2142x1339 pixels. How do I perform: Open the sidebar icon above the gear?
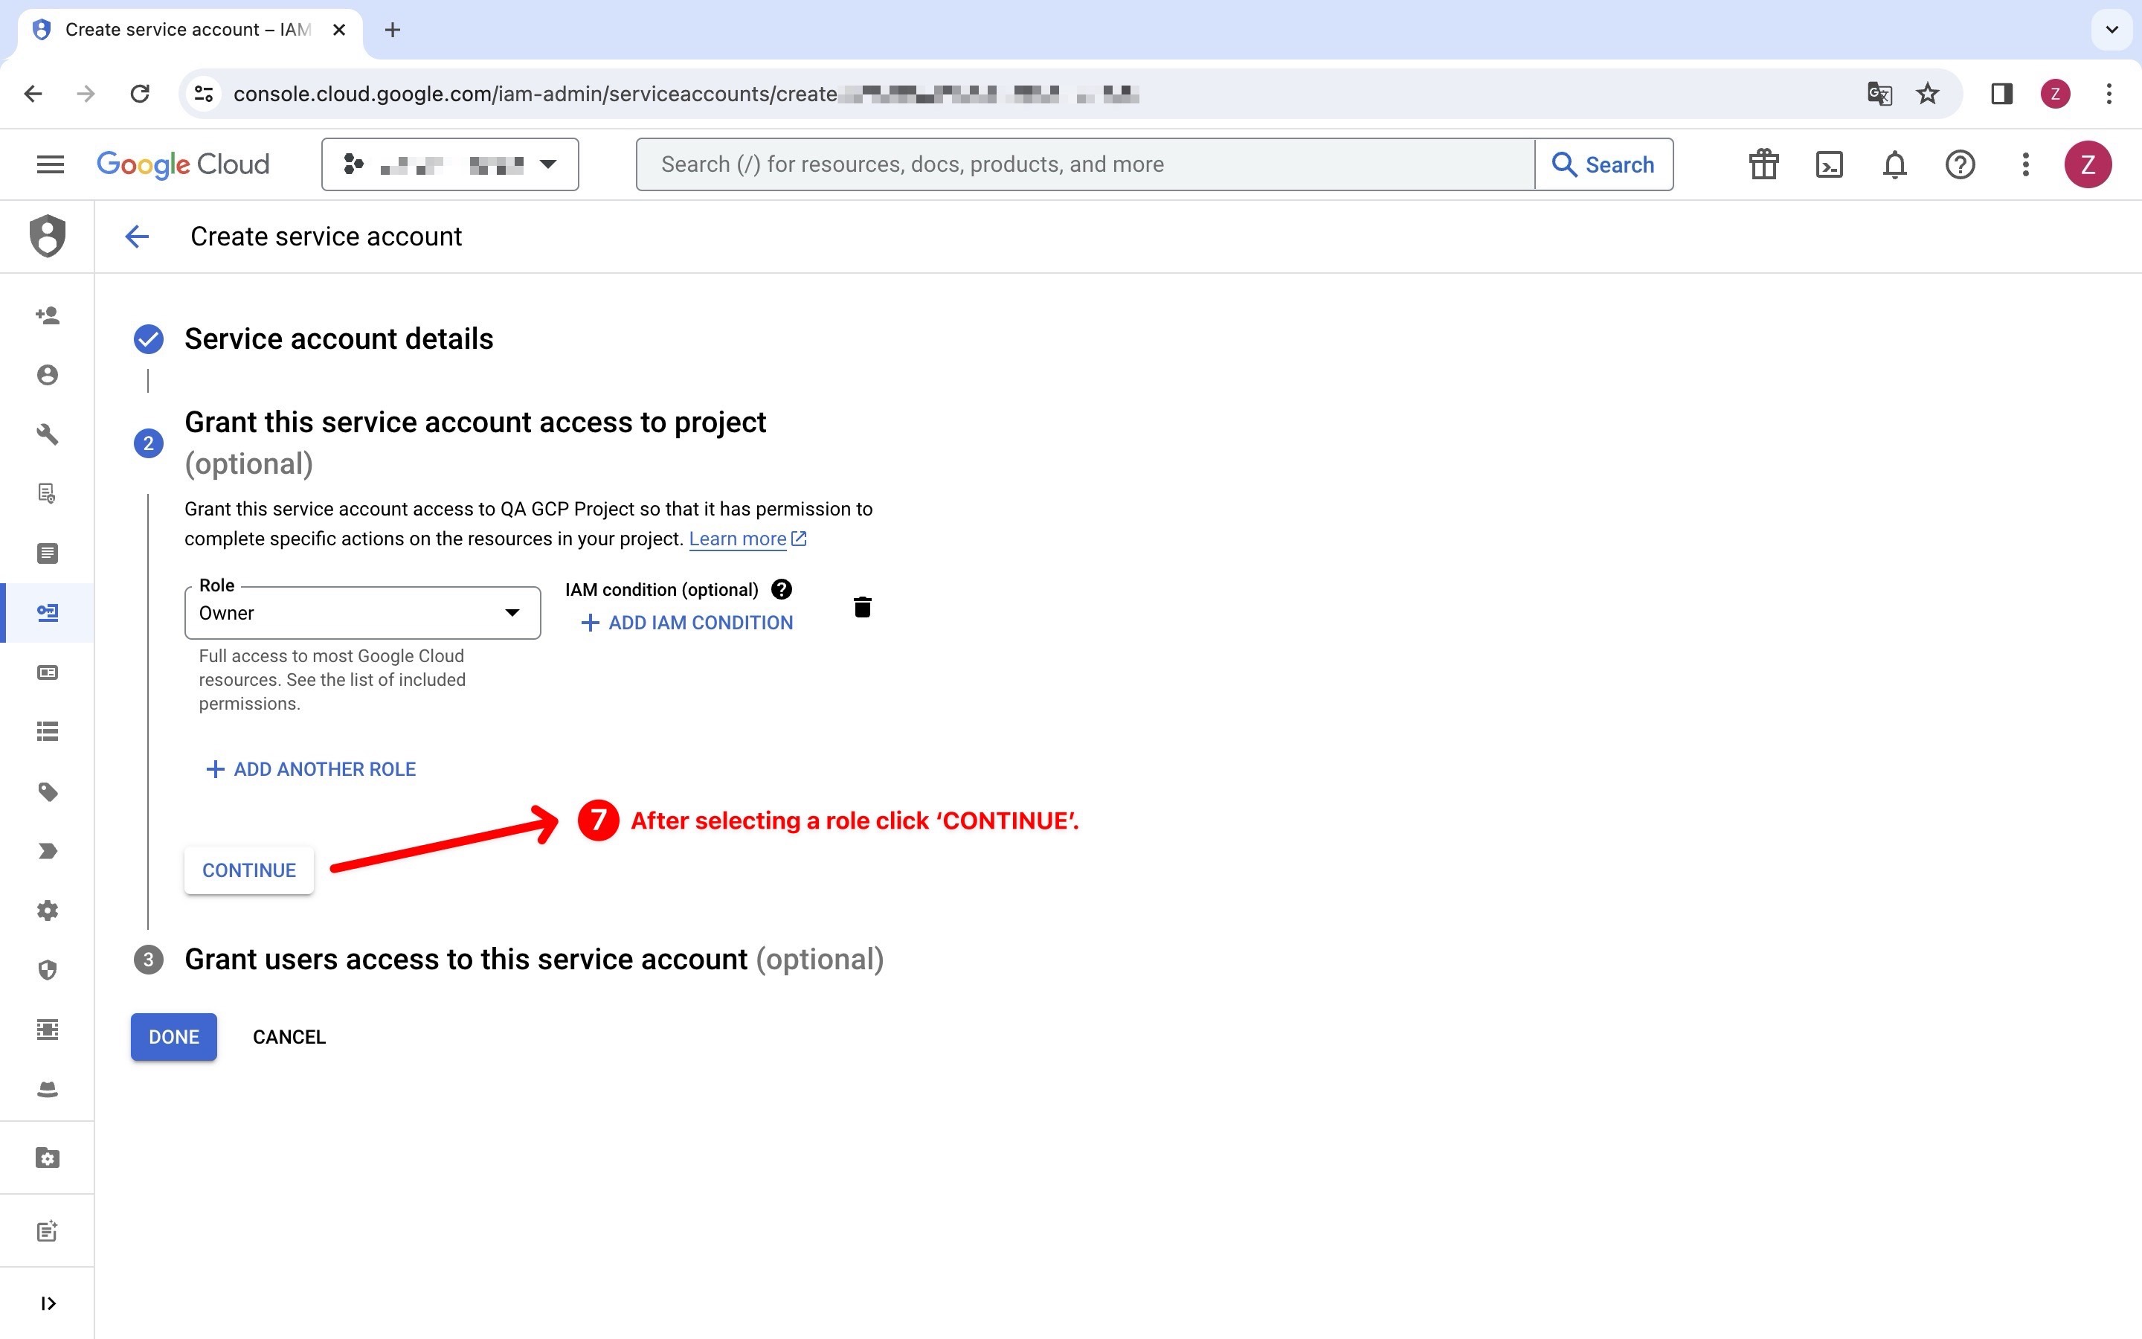pos(48,851)
